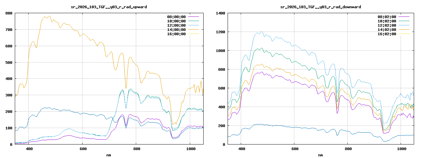421x158 pixels.
Task: Click the 08:02:00 legend entry
Action: click(x=387, y=17)
